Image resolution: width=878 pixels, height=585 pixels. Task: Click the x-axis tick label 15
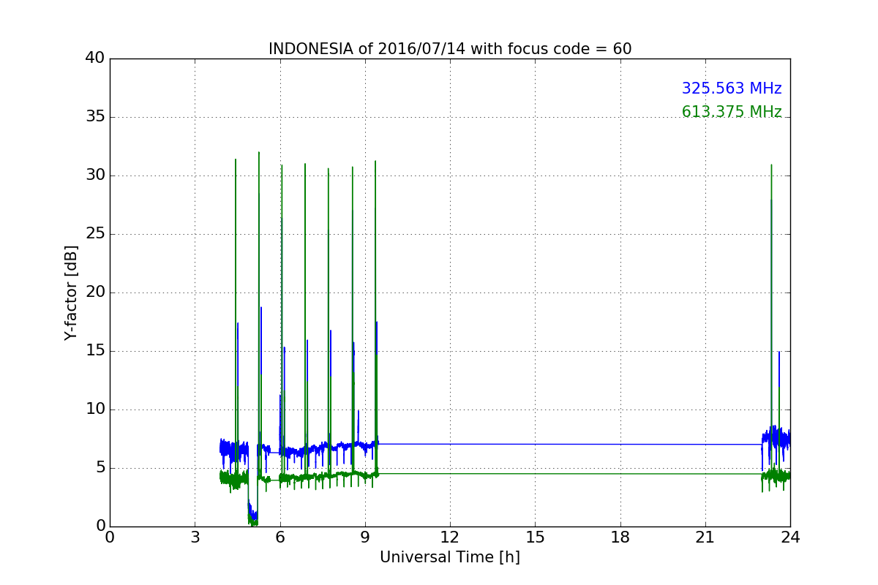[x=535, y=537]
